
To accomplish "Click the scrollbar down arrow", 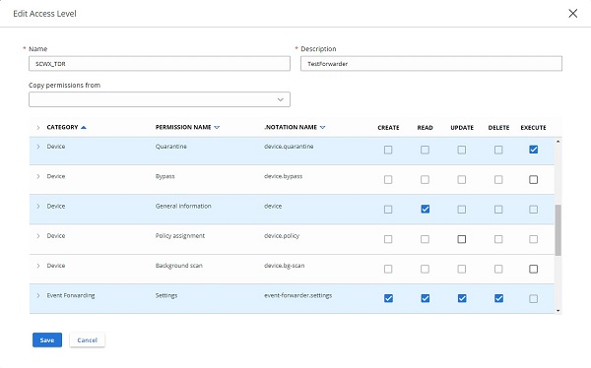I will tap(558, 311).
